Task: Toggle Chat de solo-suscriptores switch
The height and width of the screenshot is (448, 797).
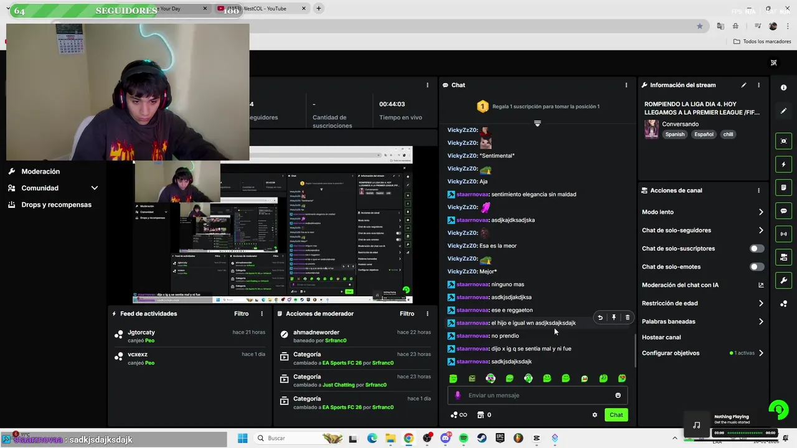Action: tap(757, 248)
